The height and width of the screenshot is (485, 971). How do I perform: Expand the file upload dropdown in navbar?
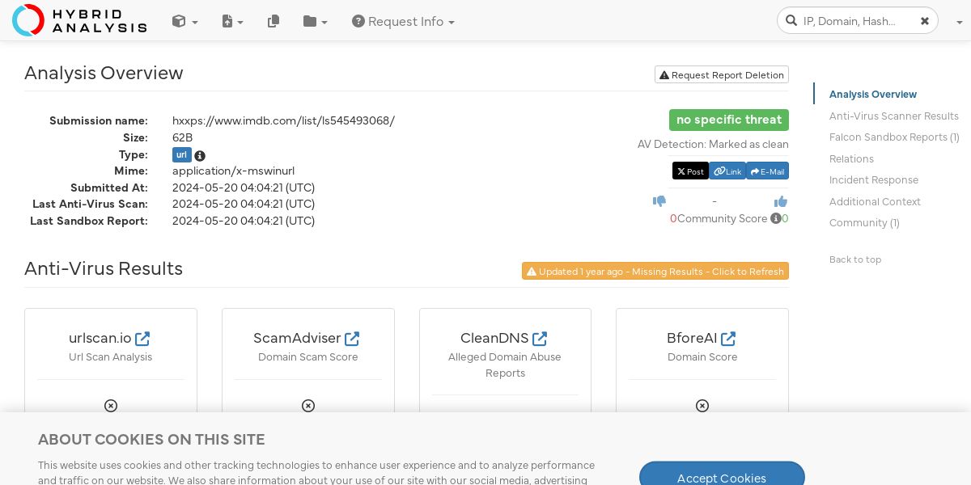[233, 22]
